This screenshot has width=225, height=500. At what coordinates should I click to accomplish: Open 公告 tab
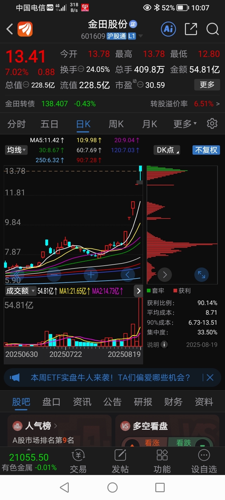point(112,402)
